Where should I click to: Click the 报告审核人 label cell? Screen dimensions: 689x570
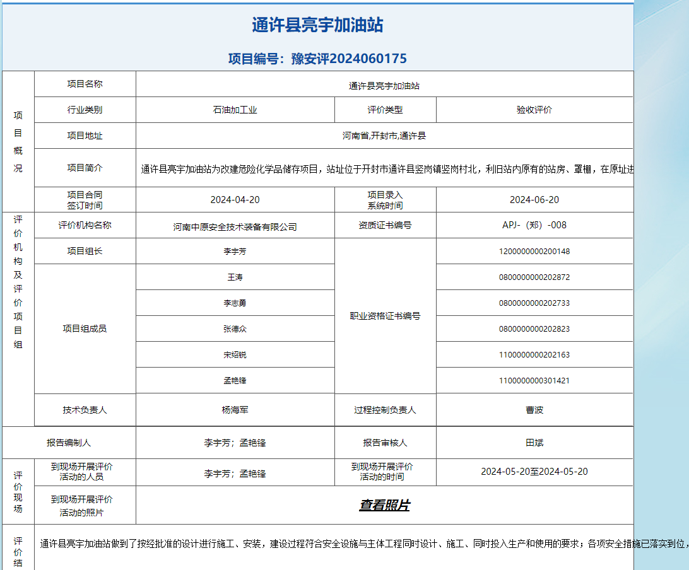coord(386,443)
